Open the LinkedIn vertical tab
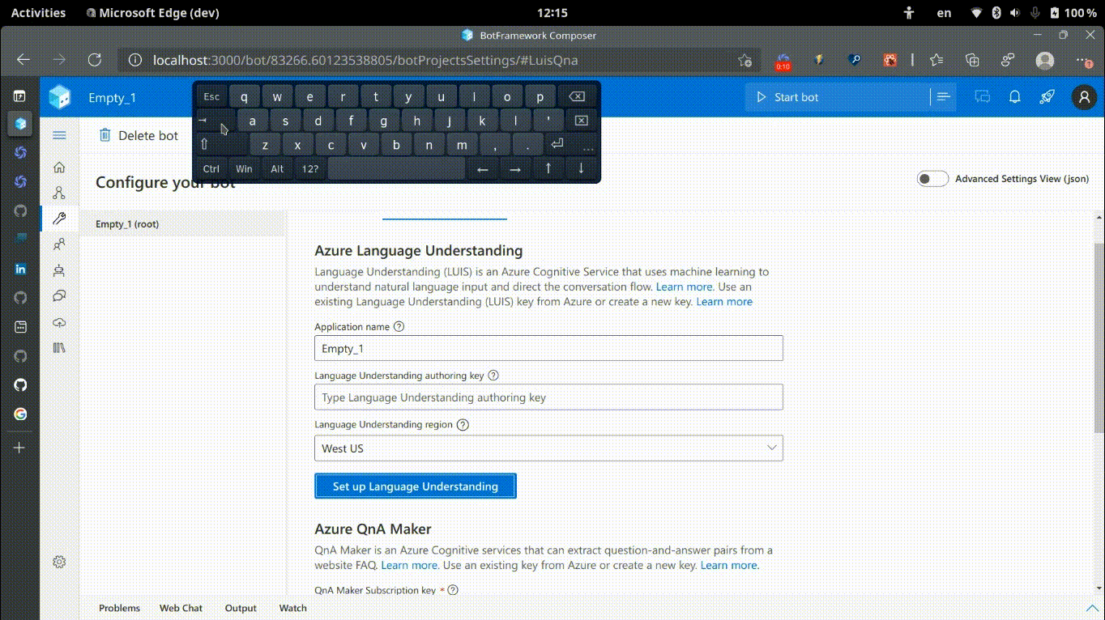Viewport: 1105px width, 620px height. (x=20, y=269)
